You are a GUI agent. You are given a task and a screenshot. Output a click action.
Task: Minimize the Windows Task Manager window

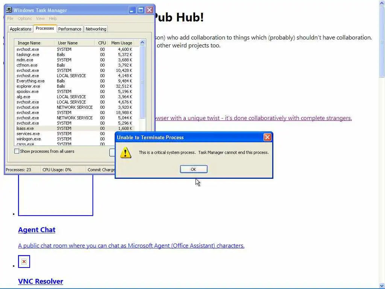click(x=132, y=10)
